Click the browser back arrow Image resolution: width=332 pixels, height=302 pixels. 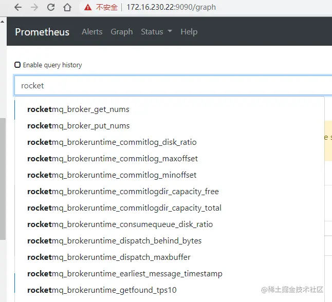coord(18,7)
